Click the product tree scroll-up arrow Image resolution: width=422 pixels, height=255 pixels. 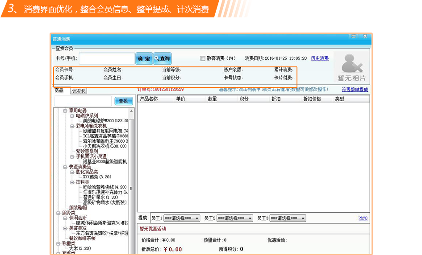click(x=131, y=111)
